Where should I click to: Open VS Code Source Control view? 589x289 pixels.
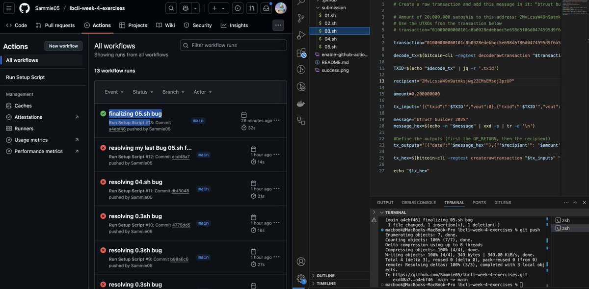[x=301, y=19]
